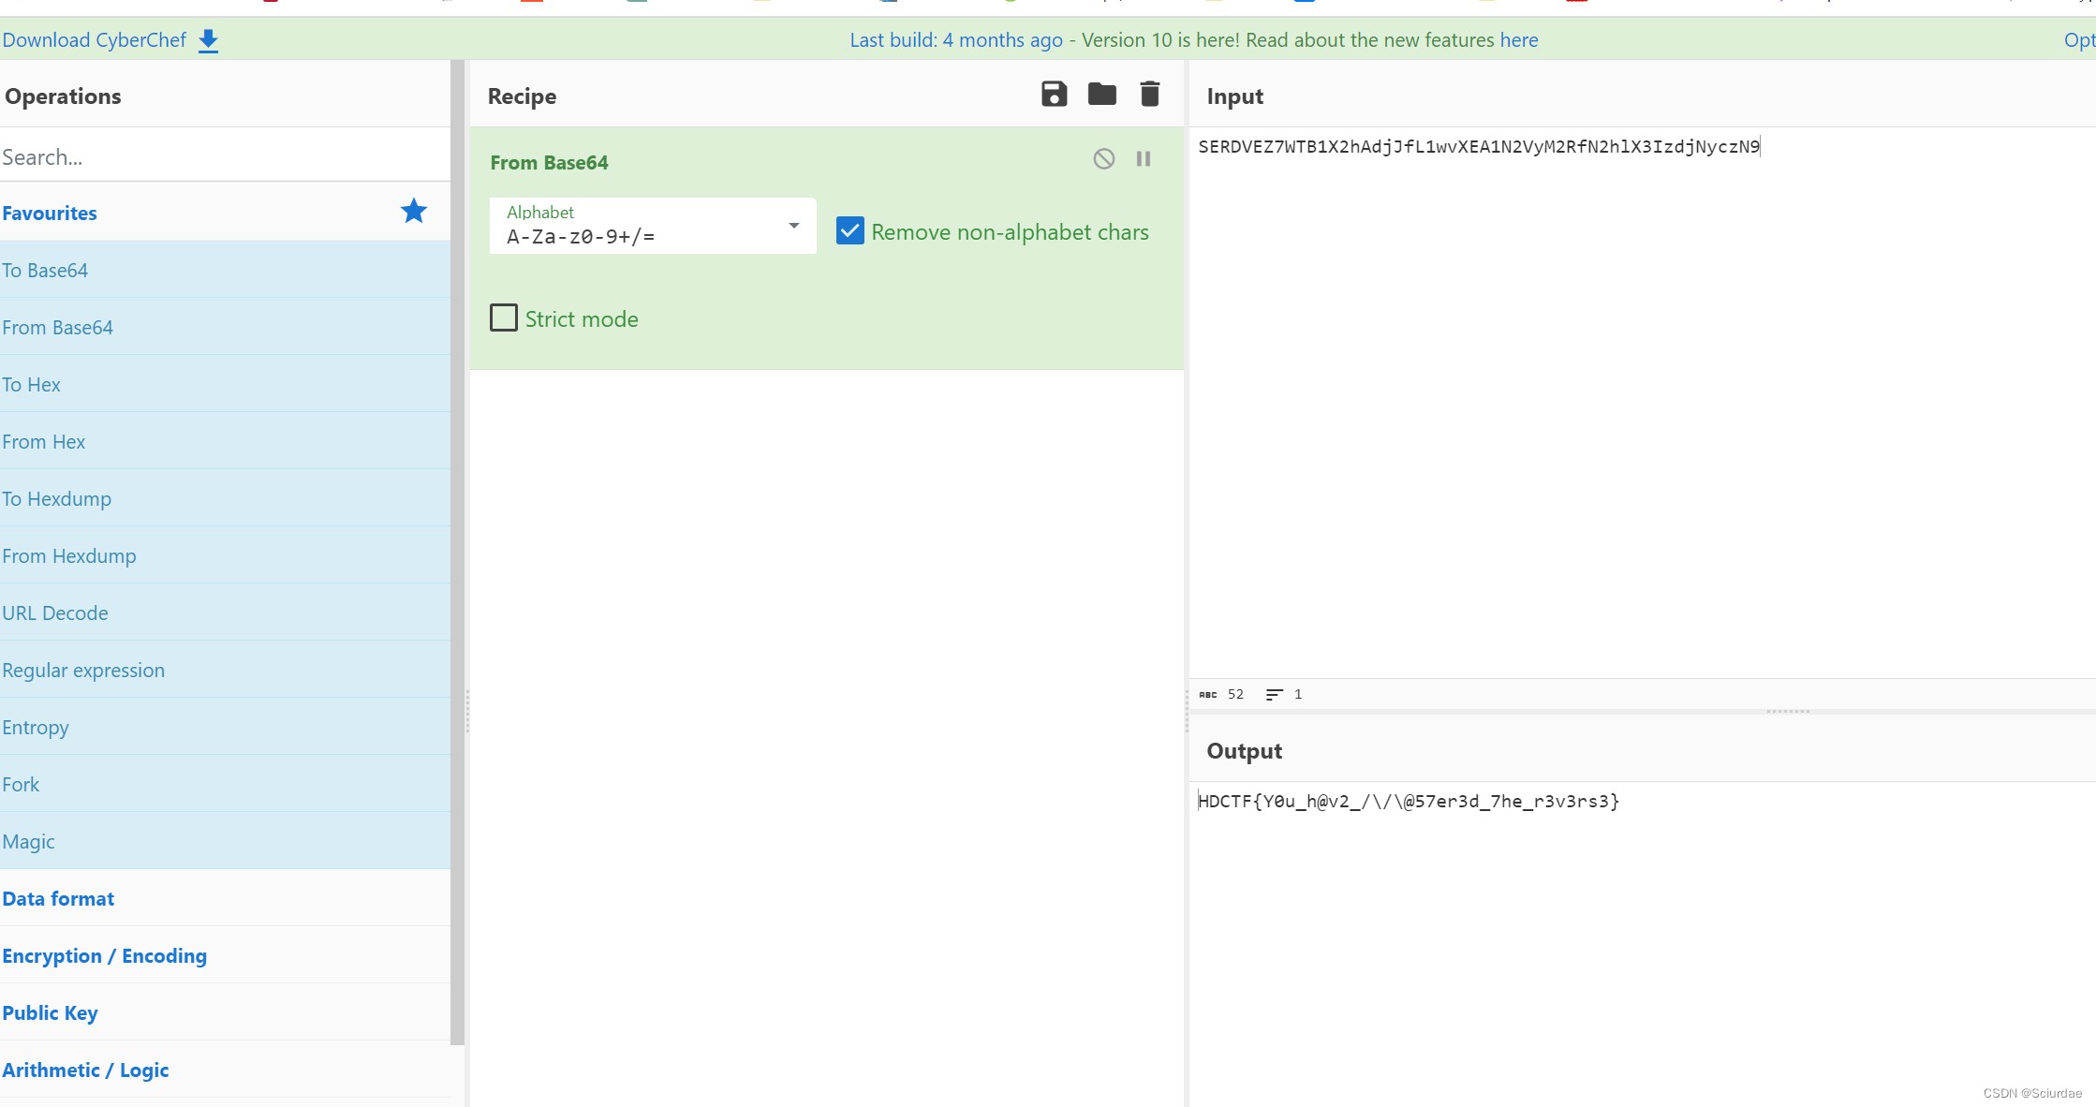Click the disable operation circle icon
The height and width of the screenshot is (1107, 2096).
pos(1103,158)
